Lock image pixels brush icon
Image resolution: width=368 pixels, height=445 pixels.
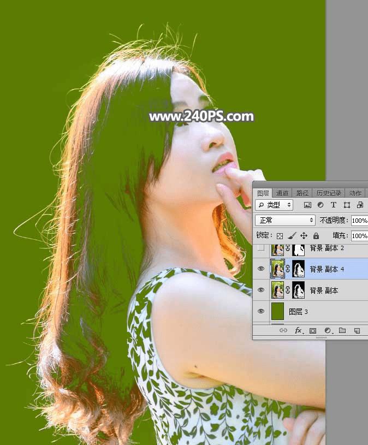(292, 236)
